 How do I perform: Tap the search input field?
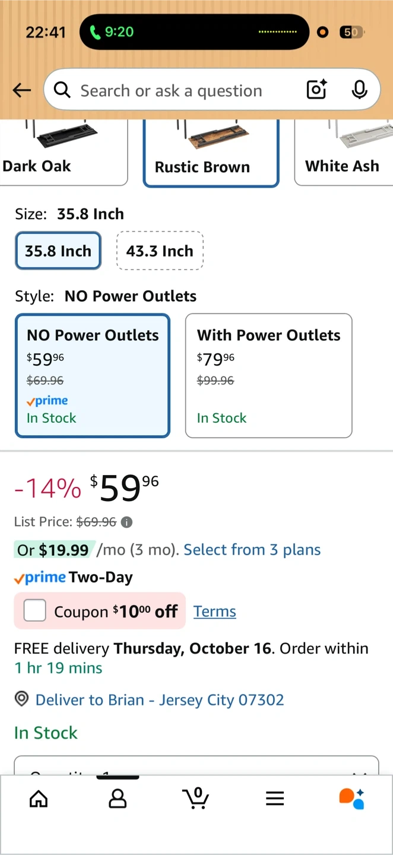coord(178,90)
